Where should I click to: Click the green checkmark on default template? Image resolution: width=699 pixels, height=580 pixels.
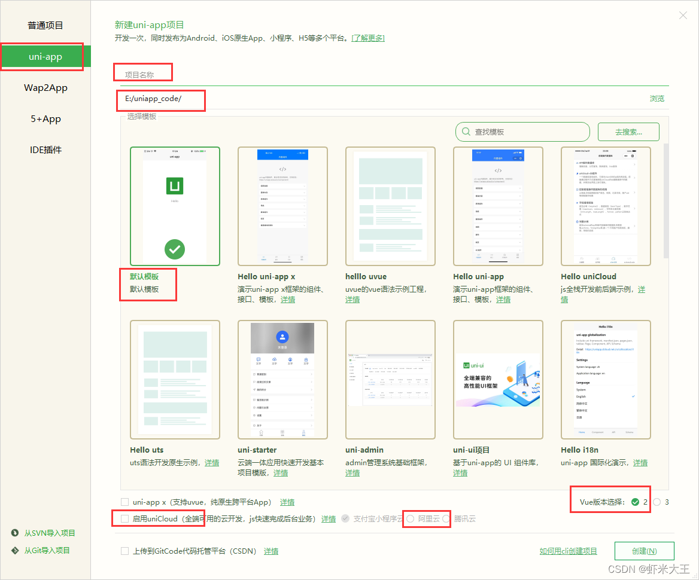click(175, 249)
